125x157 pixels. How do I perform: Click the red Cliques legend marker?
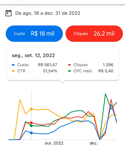click(x=70, y=65)
